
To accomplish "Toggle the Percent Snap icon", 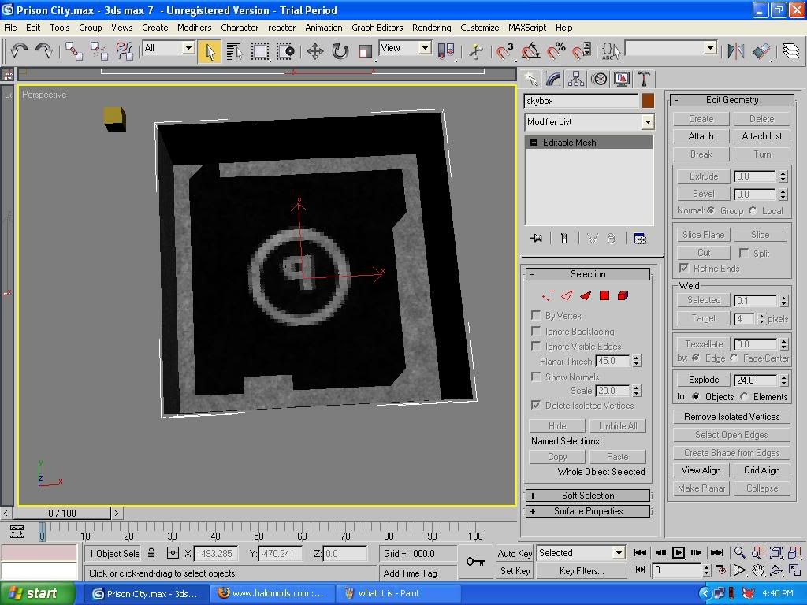I will tap(556, 51).
